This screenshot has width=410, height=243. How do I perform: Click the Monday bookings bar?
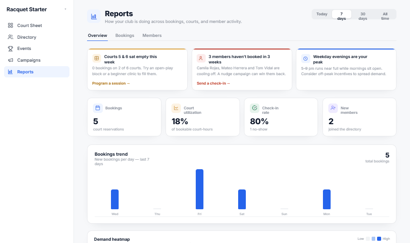(327, 199)
